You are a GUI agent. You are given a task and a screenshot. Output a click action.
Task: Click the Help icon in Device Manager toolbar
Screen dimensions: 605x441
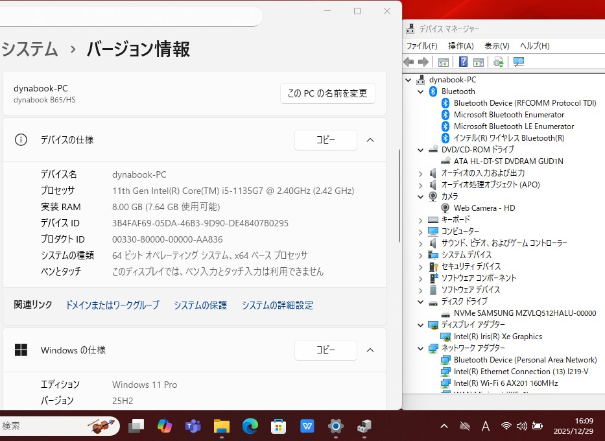[463, 62]
